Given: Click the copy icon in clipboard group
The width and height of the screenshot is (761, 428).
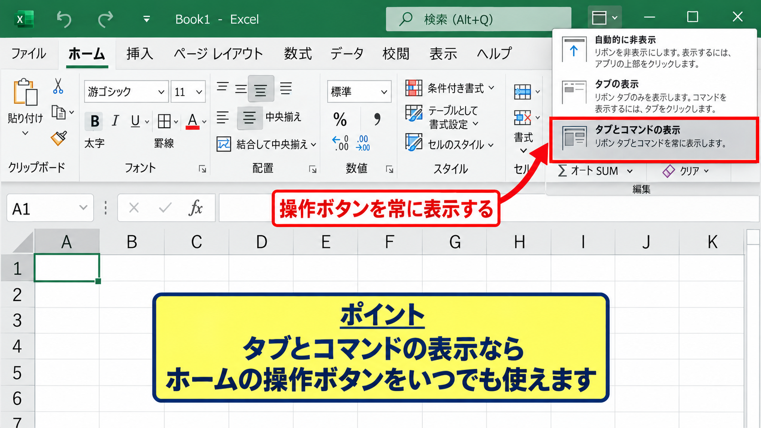Looking at the screenshot, I should (x=59, y=112).
